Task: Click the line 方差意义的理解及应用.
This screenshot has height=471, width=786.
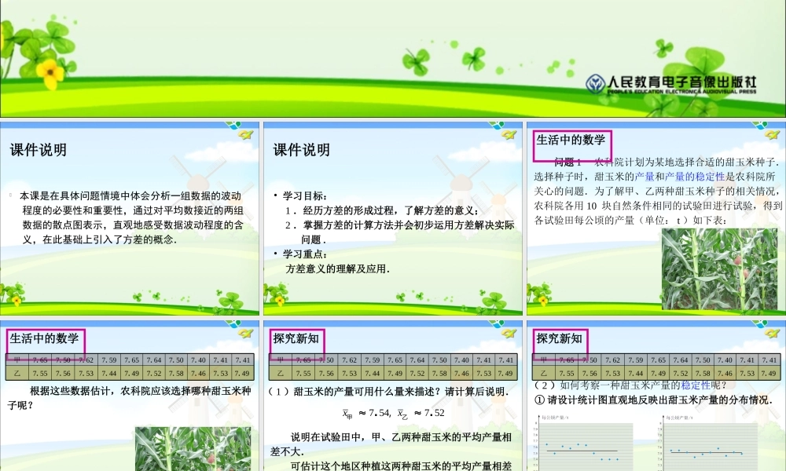Action: (338, 268)
